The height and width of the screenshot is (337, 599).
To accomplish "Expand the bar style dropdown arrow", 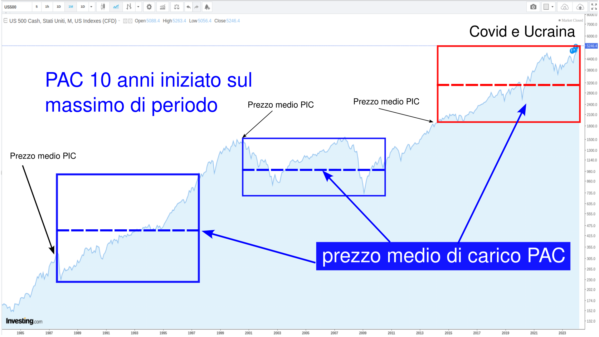I will point(138,7).
